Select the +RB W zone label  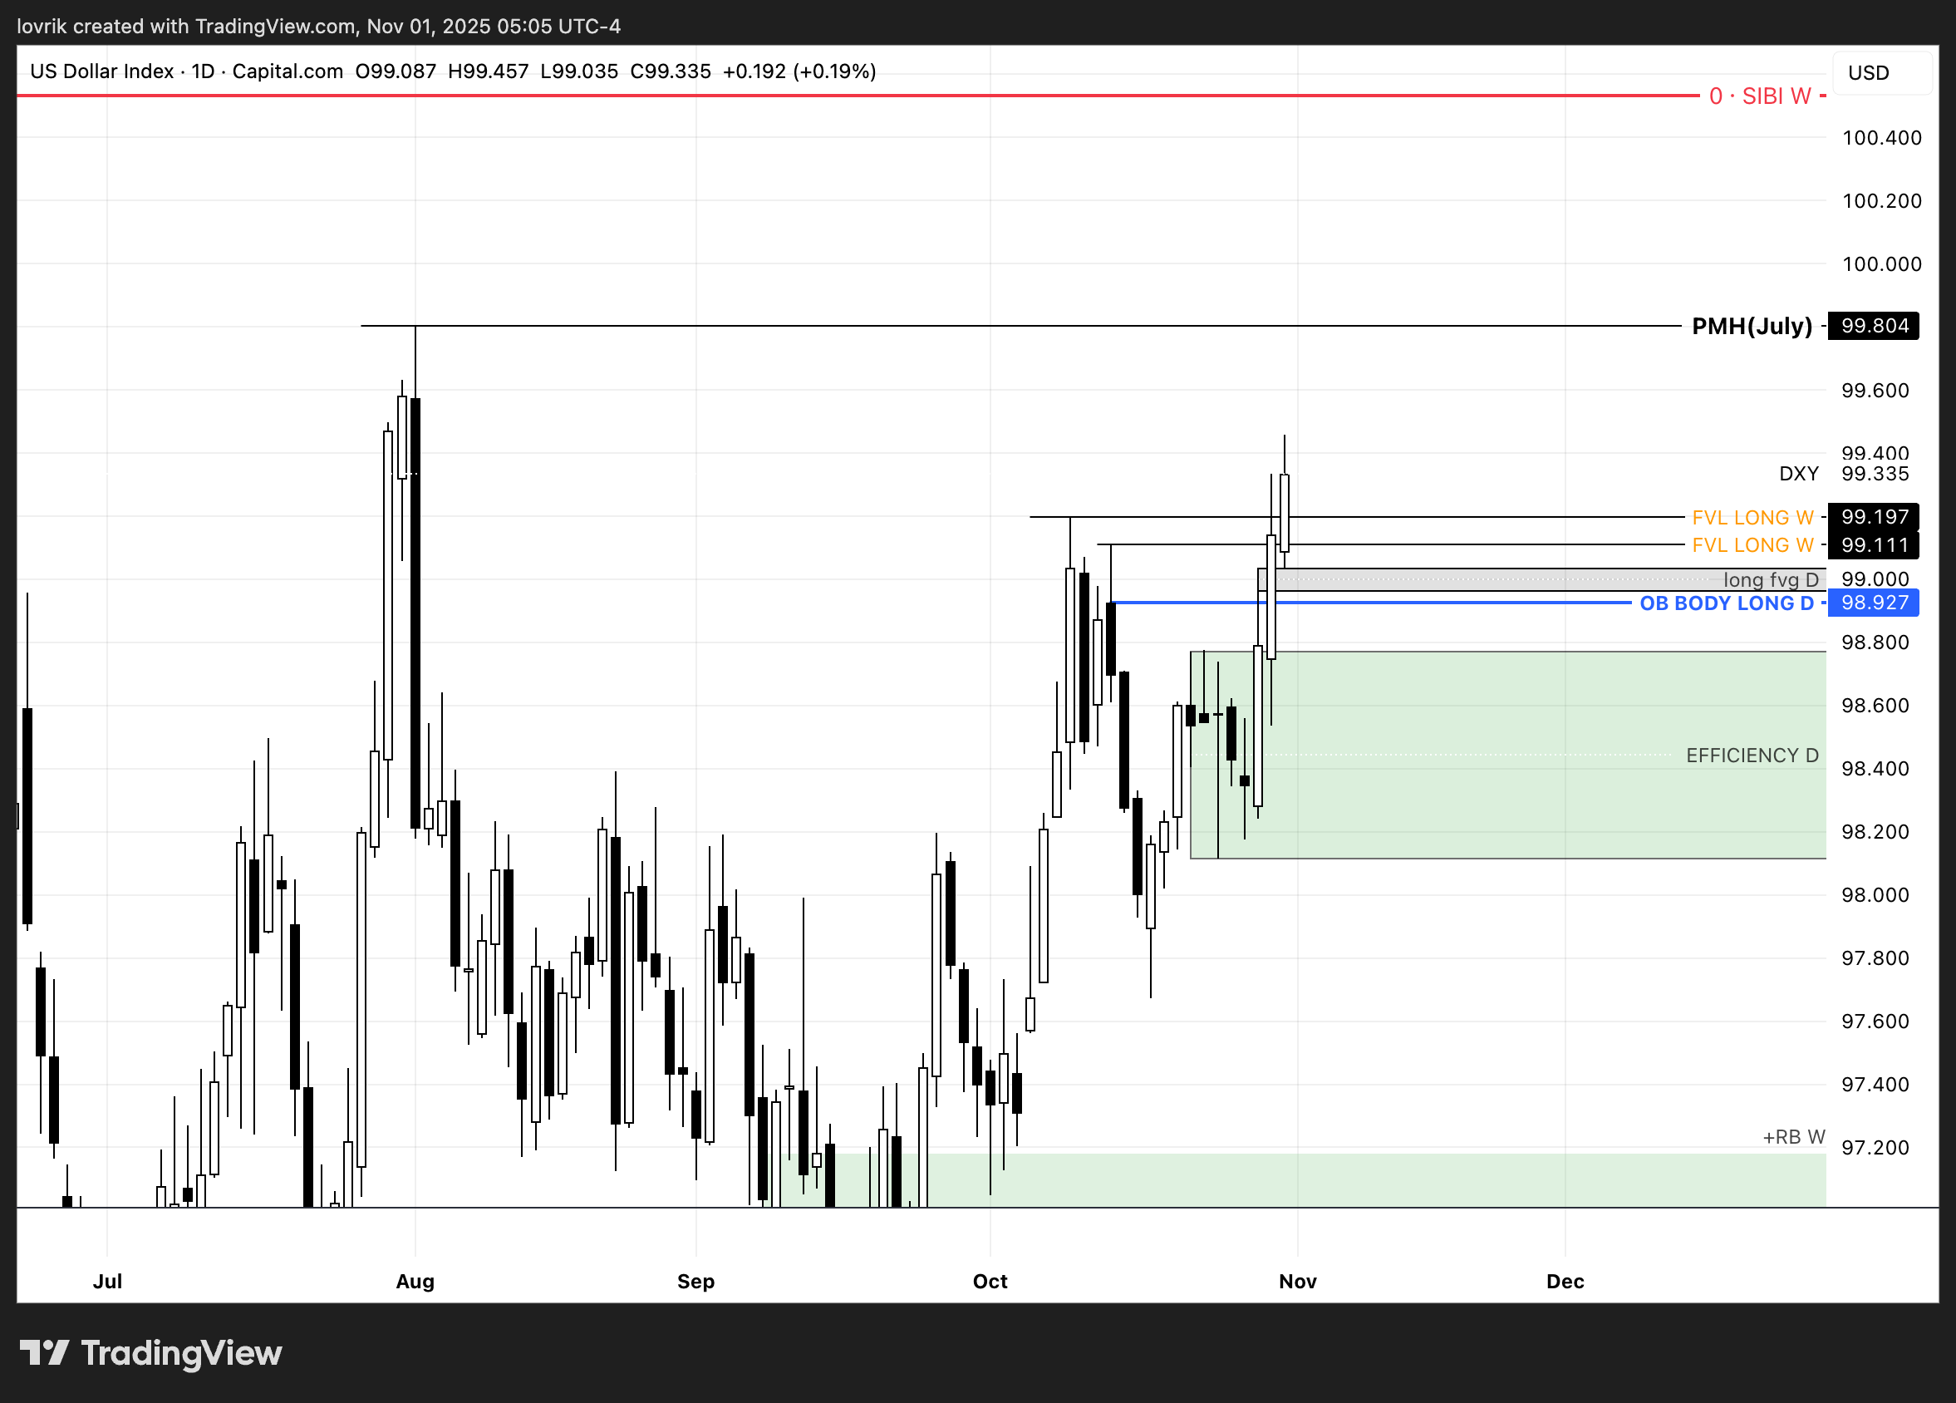(1794, 1137)
